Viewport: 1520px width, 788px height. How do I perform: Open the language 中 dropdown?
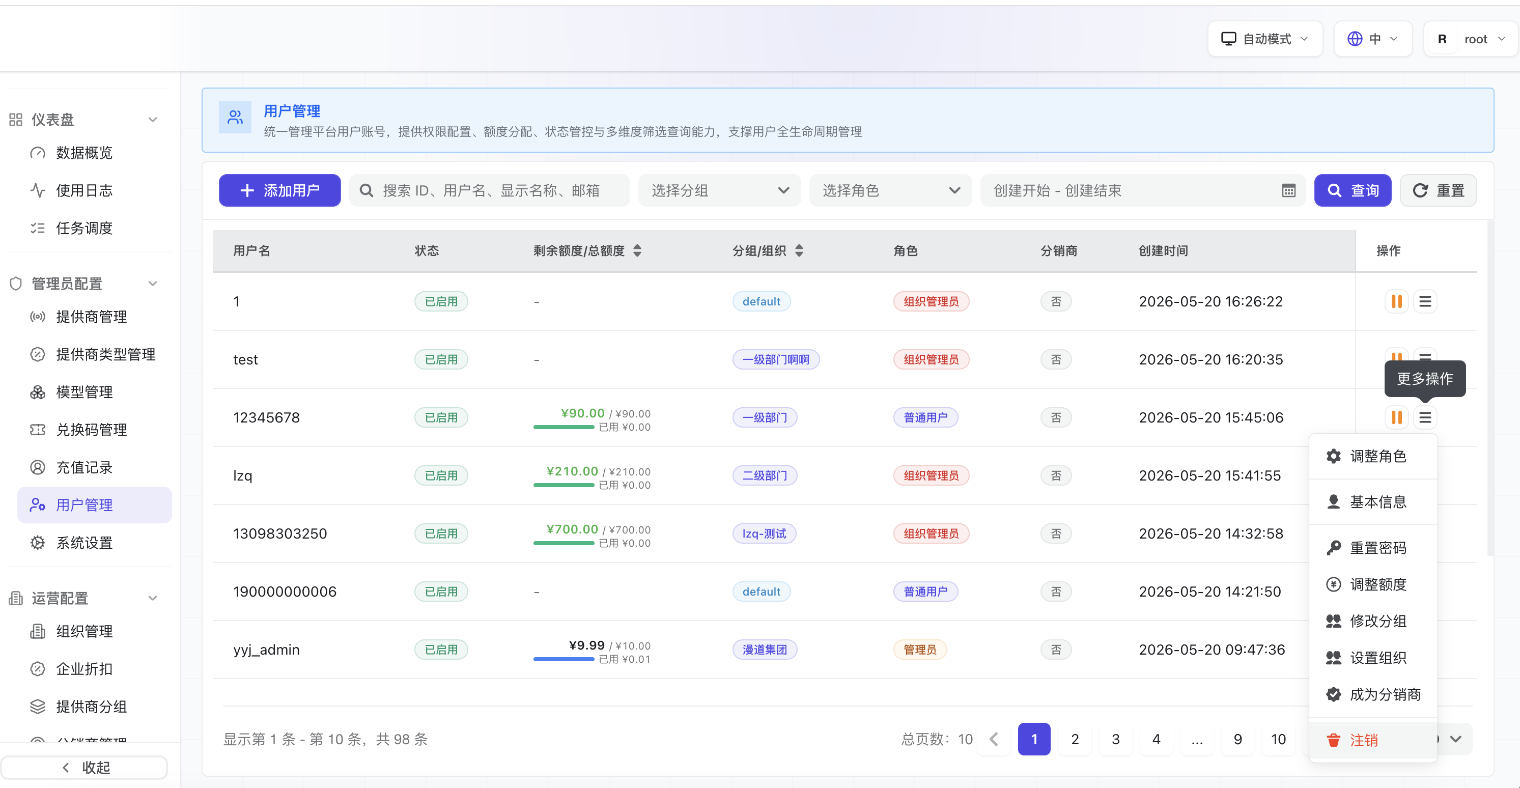[x=1372, y=39]
